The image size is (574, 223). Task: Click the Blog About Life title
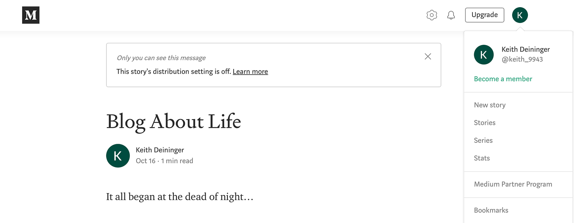click(173, 122)
